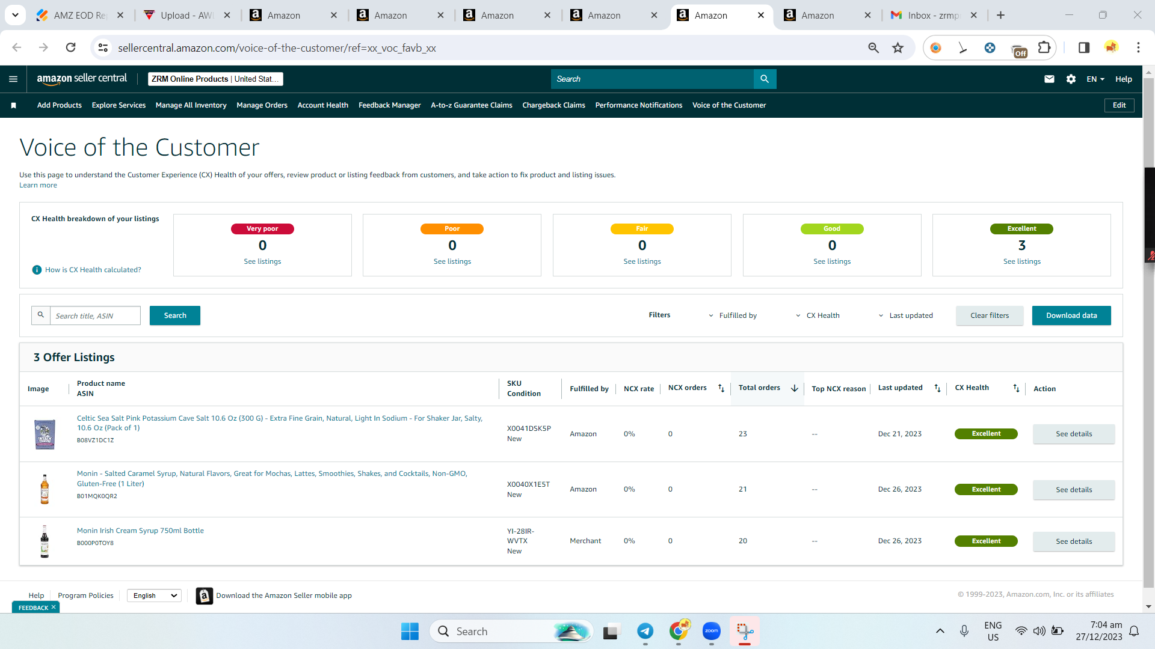Viewport: 1155px width, 649px height.
Task: Open the Amazon mobile app icon link
Action: [205, 596]
